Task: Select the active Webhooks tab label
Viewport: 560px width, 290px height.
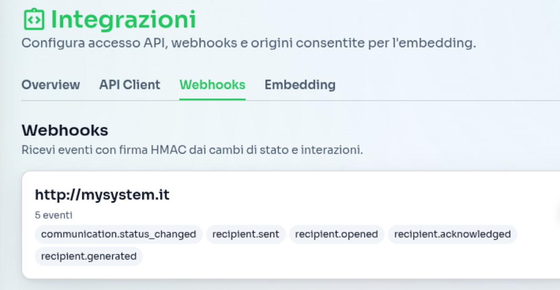Action: pyautogui.click(x=212, y=84)
